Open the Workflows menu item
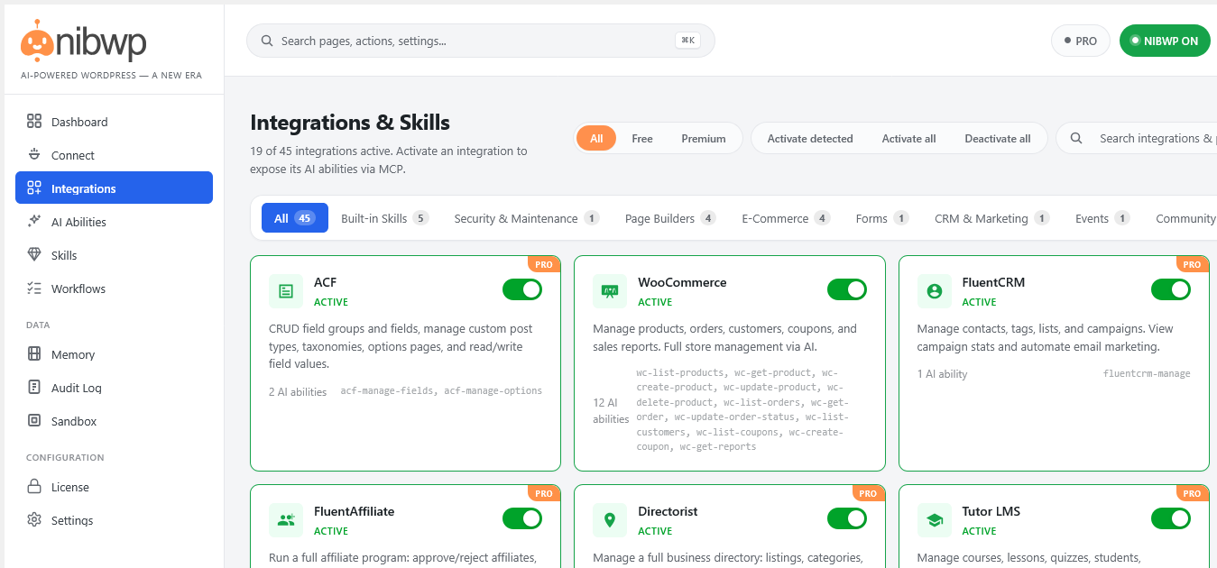The height and width of the screenshot is (568, 1217). tap(114, 289)
